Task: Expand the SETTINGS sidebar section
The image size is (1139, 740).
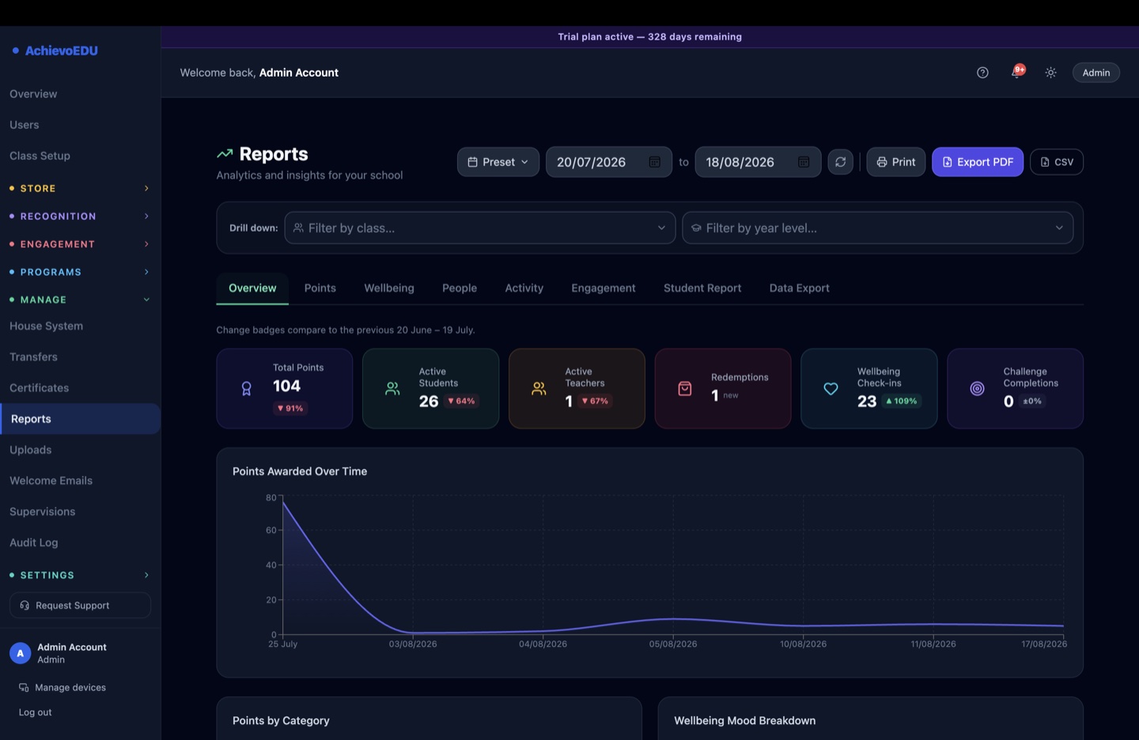Action: click(x=79, y=575)
